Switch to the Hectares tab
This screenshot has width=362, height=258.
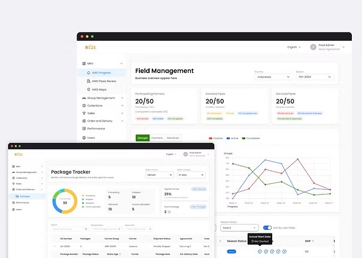173,138
